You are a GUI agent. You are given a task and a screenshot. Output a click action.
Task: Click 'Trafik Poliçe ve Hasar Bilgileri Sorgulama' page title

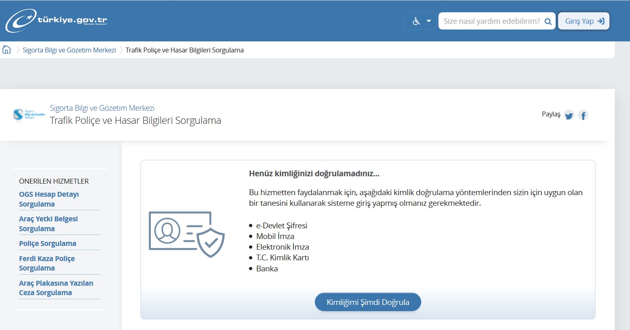click(x=135, y=121)
